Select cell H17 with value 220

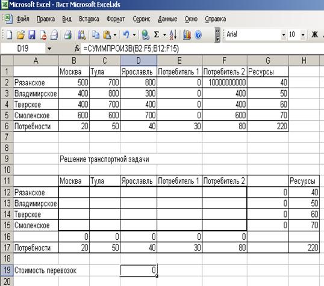click(x=304, y=248)
